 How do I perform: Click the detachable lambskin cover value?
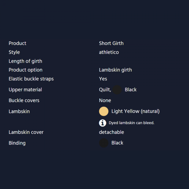click(112, 132)
